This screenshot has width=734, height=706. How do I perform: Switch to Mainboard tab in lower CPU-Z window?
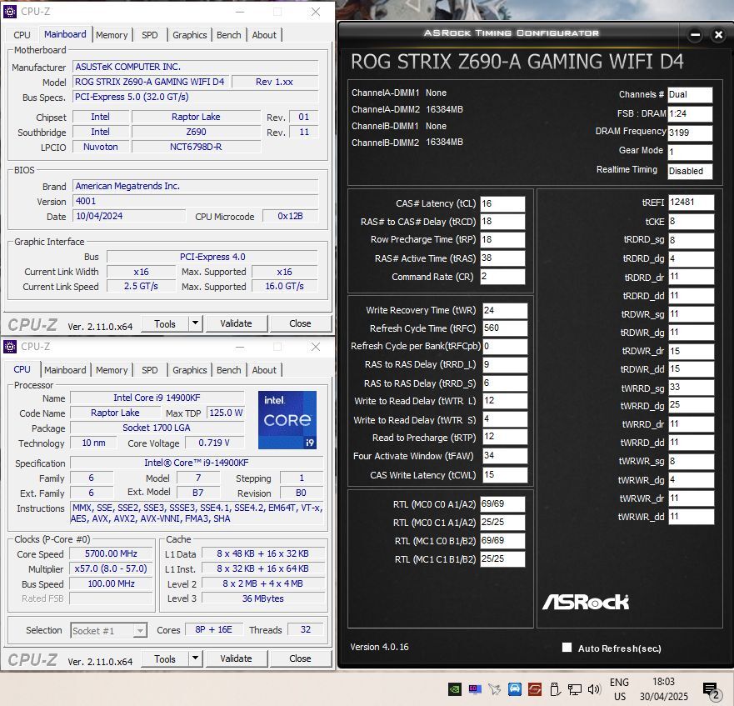65,370
